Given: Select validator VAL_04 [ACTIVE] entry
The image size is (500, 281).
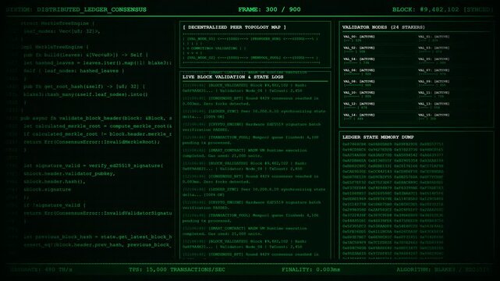Looking at the screenshot, I should click(359, 59).
